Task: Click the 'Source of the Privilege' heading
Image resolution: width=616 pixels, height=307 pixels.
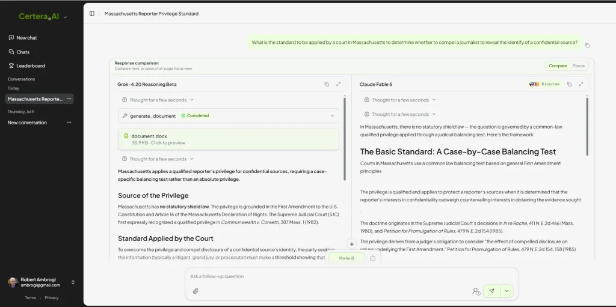Action: 153,195
